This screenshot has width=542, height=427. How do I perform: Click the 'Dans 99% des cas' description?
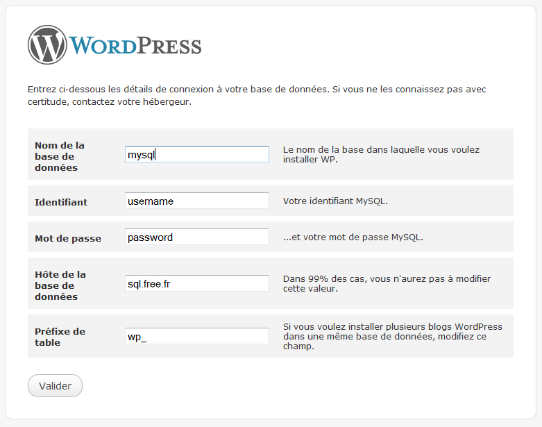pyautogui.click(x=387, y=283)
